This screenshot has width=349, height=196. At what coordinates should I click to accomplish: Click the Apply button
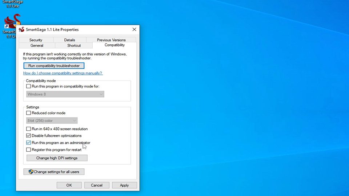tap(124, 185)
